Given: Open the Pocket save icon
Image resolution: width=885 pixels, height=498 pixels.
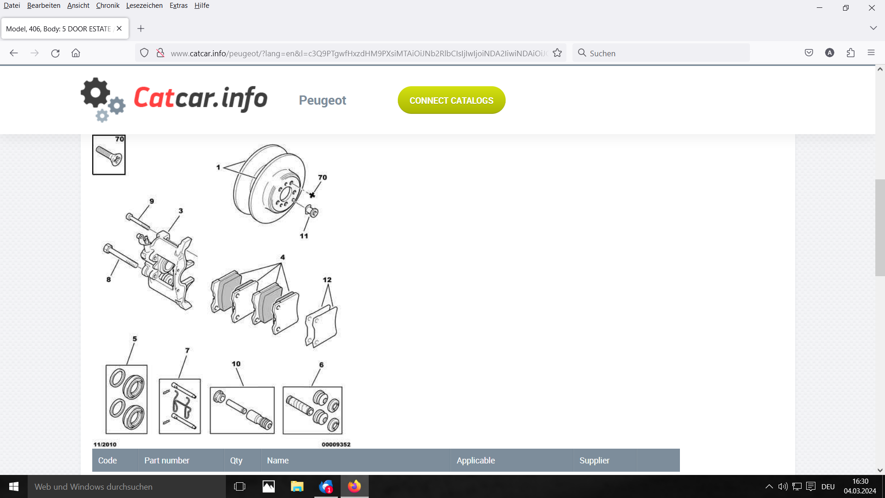Looking at the screenshot, I should tap(809, 53).
